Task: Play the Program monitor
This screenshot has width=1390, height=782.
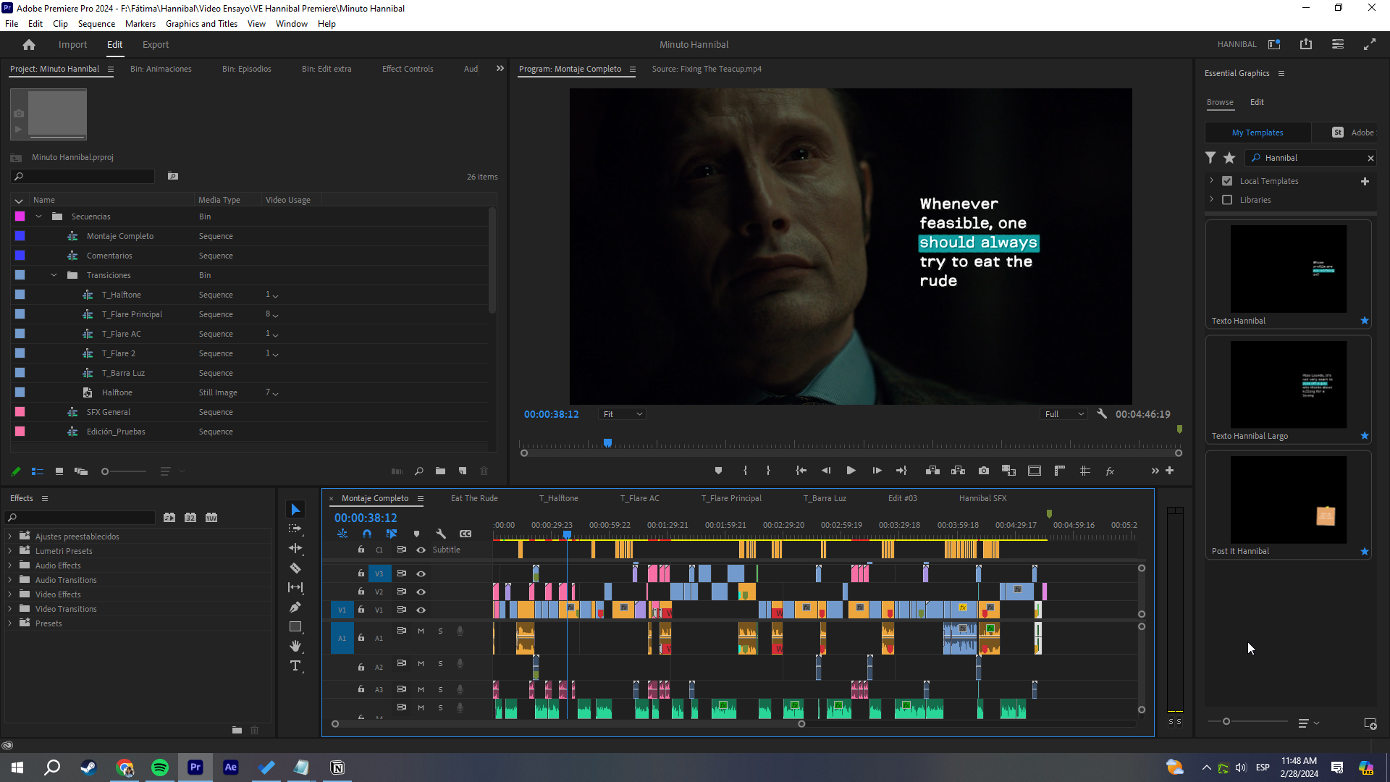Action: click(x=851, y=471)
